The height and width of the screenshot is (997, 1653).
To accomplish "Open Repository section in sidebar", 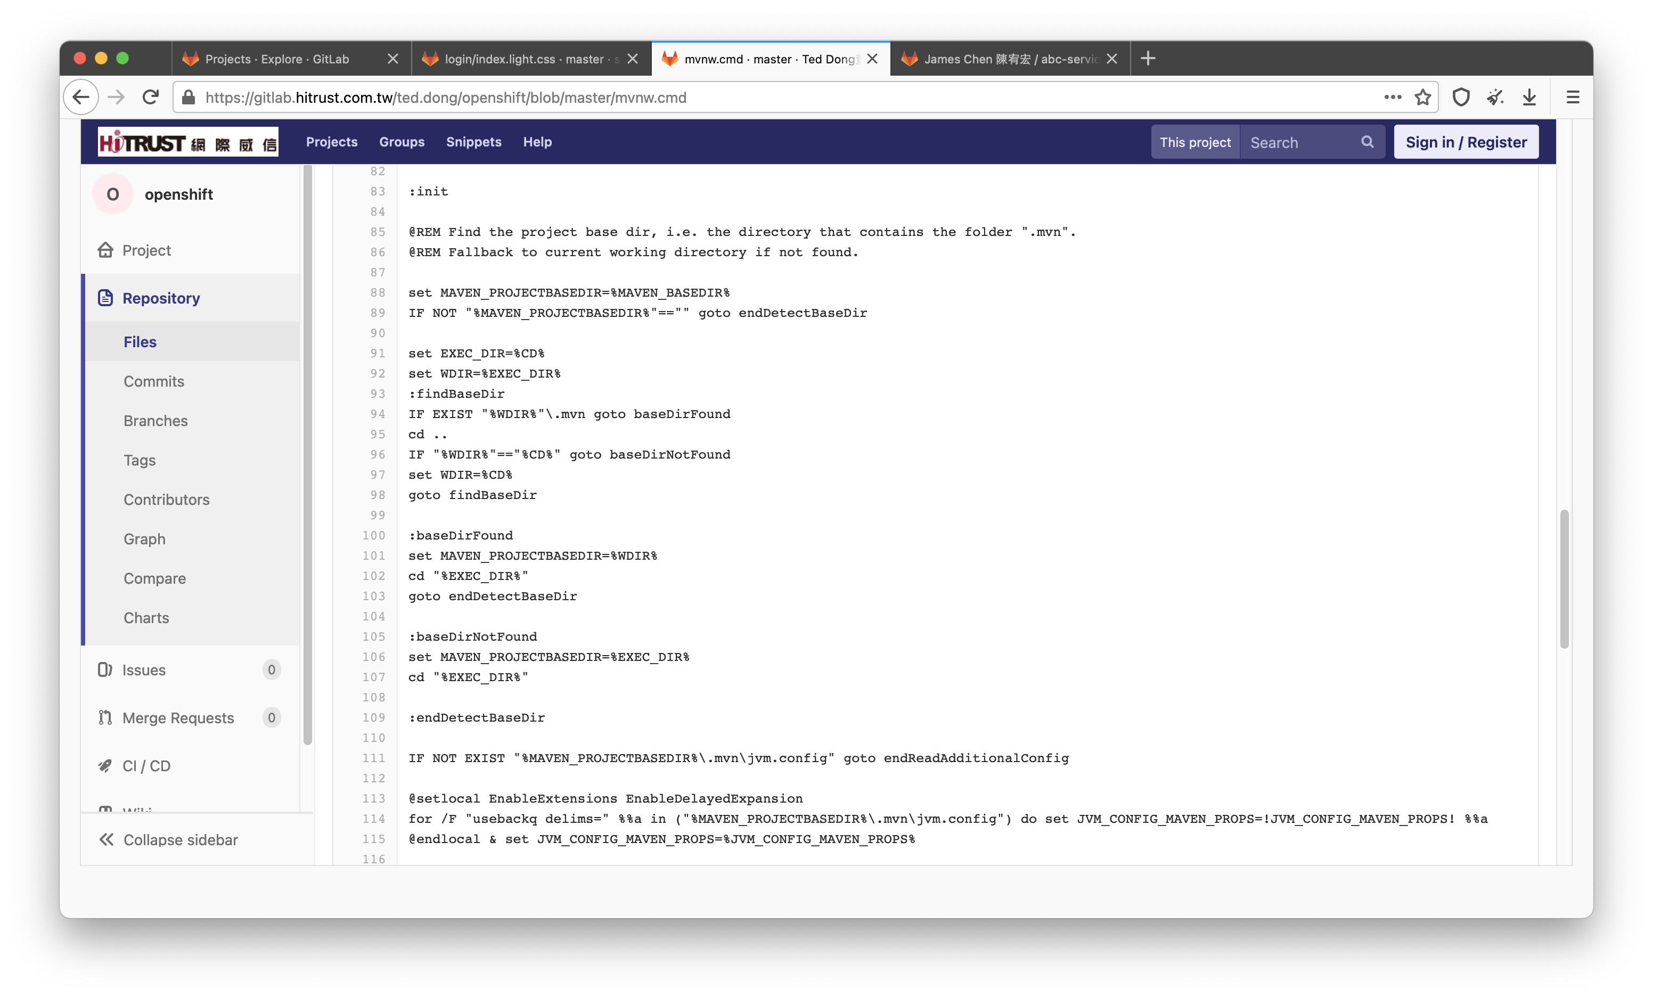I will pos(161,298).
